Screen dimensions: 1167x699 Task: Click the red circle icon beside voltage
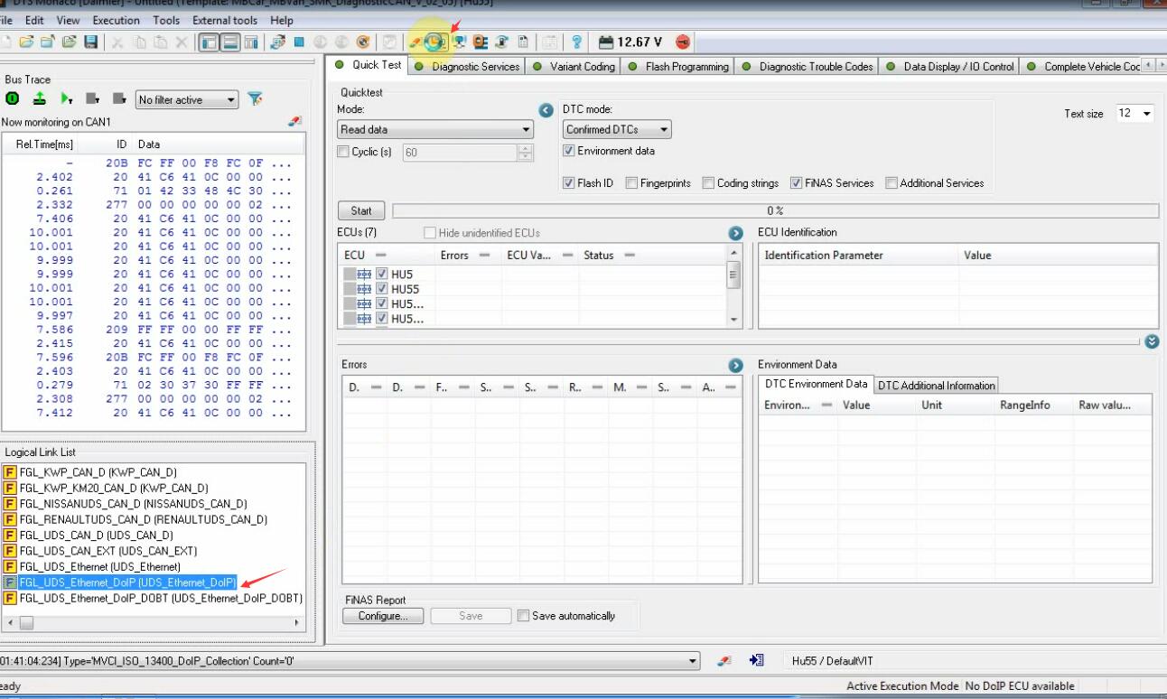[x=683, y=42]
